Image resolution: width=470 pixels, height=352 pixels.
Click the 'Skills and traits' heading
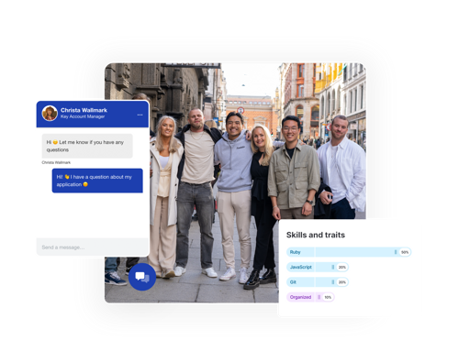(x=316, y=235)
